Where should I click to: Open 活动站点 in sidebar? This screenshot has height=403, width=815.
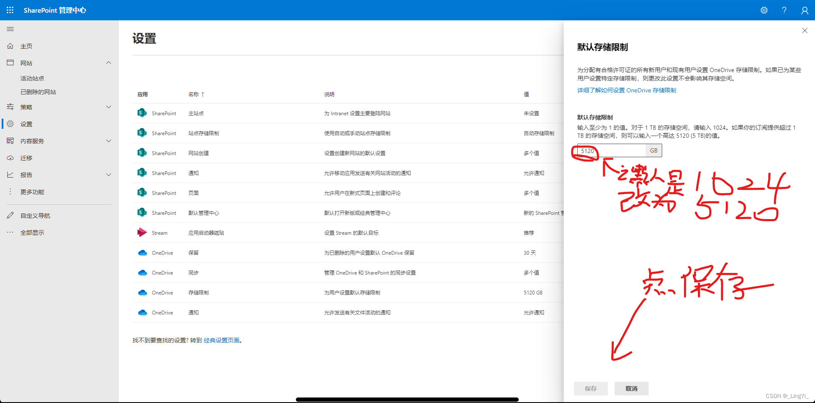point(32,78)
